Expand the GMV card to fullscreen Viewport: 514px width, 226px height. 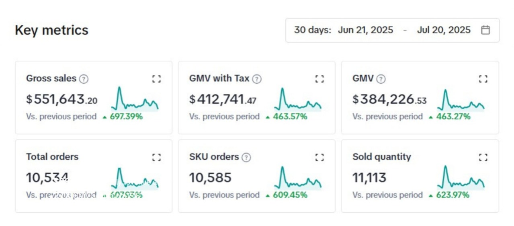click(x=483, y=79)
